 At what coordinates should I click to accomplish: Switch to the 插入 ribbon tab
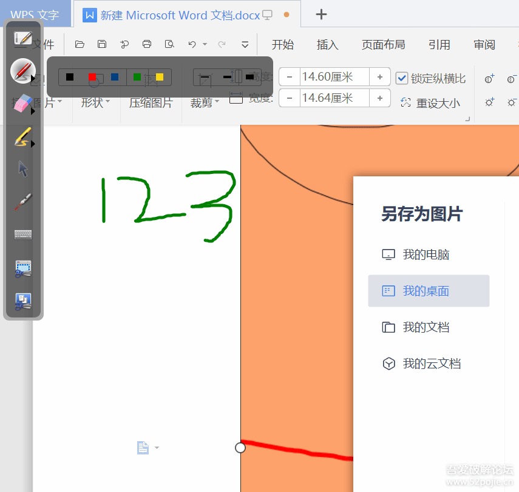point(327,44)
